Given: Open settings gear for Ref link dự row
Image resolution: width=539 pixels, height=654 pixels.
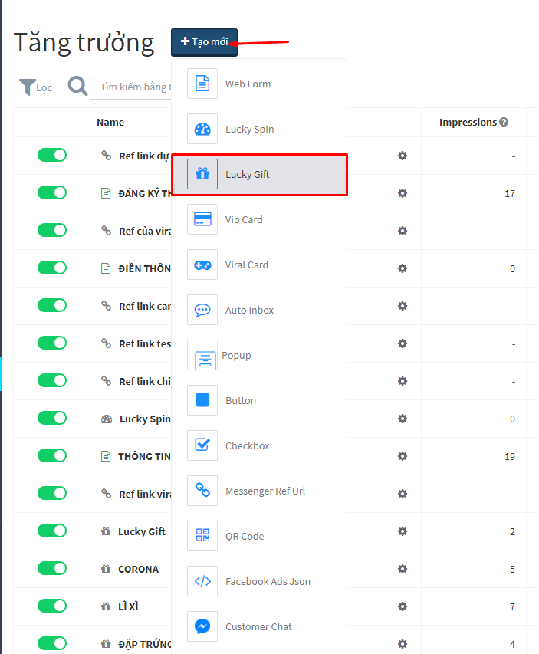Looking at the screenshot, I should (x=403, y=156).
